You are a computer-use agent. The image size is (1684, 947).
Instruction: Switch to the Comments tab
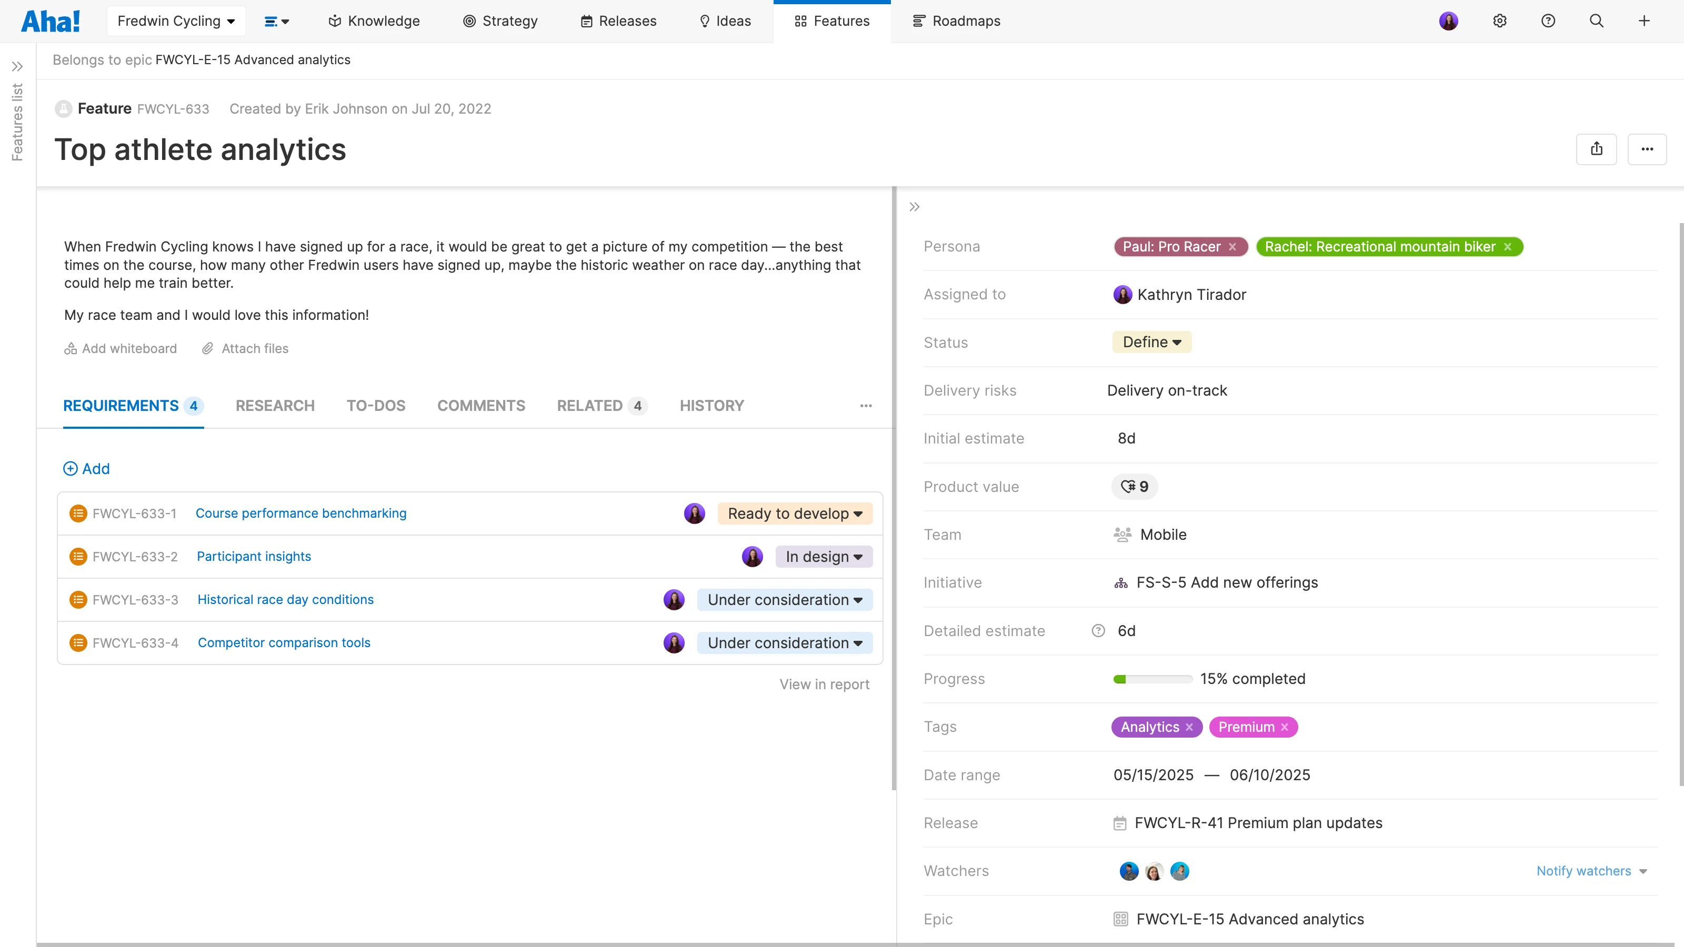tap(480, 405)
